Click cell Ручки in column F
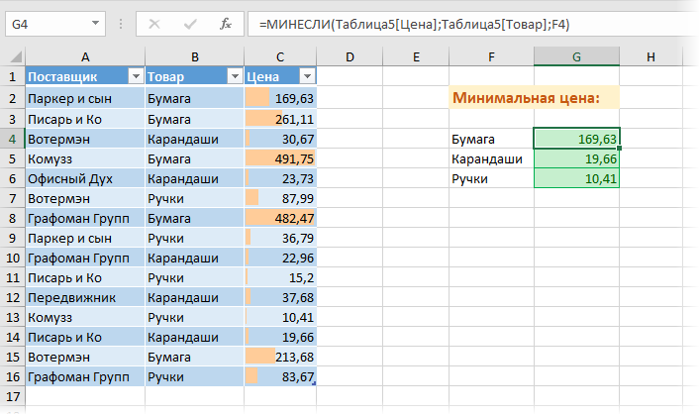700x415 pixels. click(x=491, y=178)
